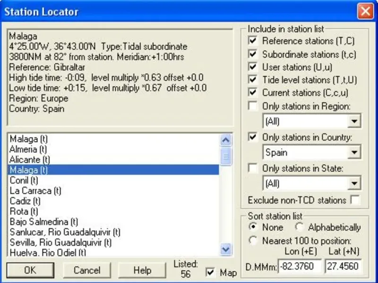
Task: Select first Malaga (t) entry at list top
Action: pos(113,139)
